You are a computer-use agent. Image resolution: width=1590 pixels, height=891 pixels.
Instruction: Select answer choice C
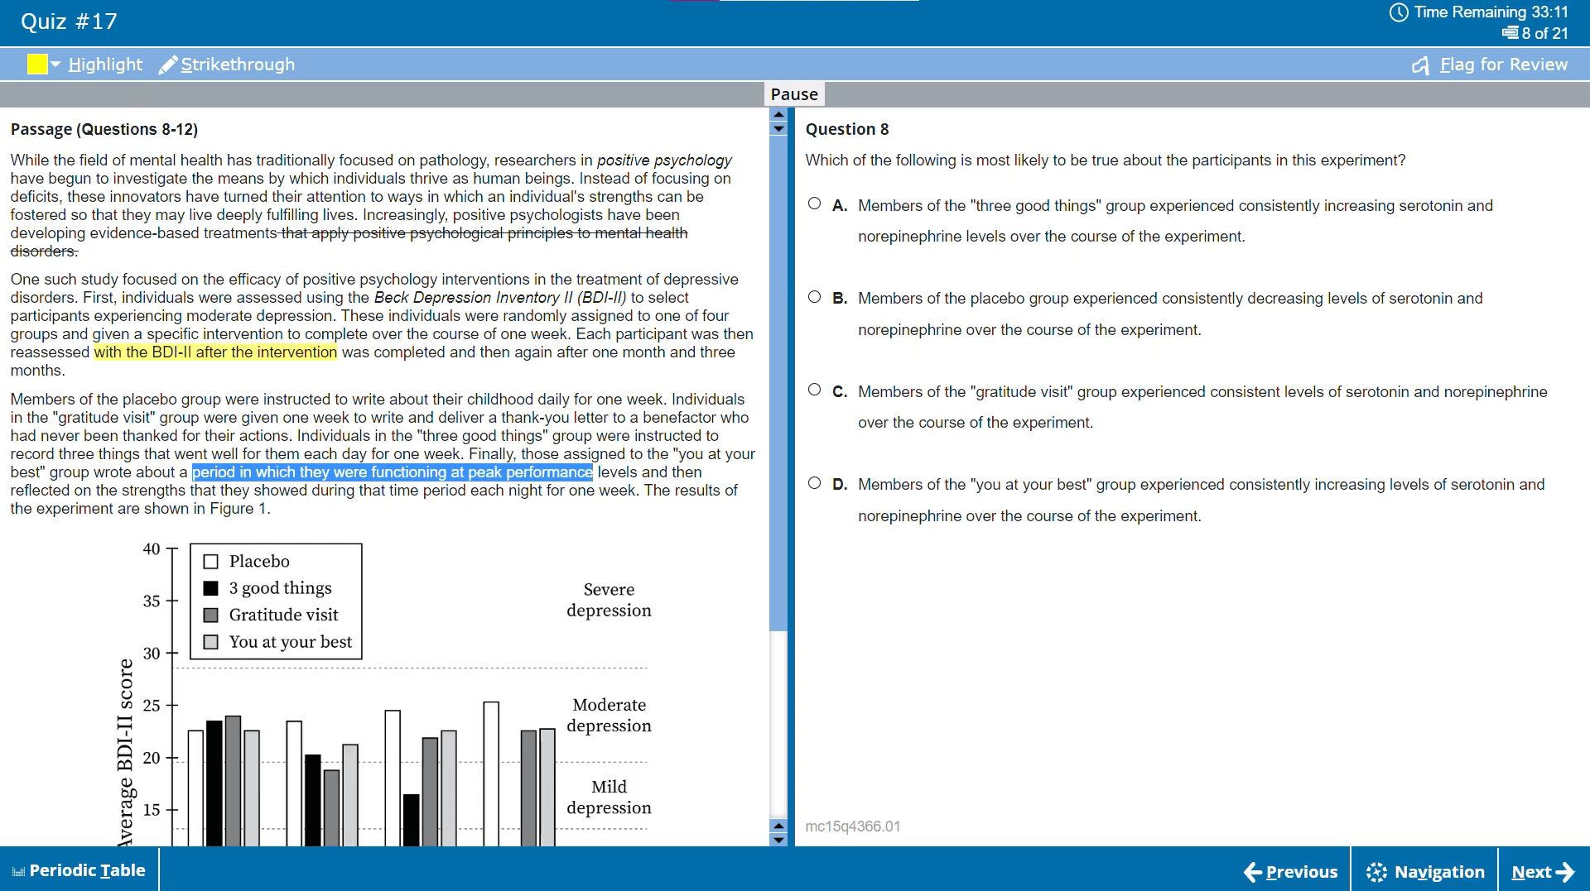[814, 389]
